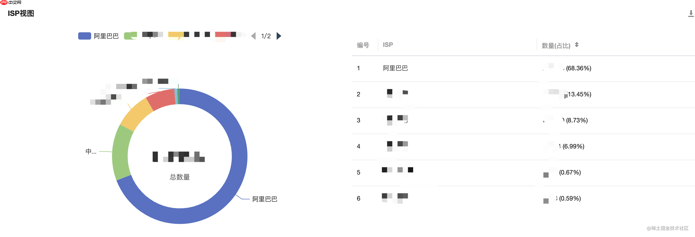This screenshot has width=695, height=237.
Task: Open details for table row 1 阿里巴巴
Action: point(395,68)
